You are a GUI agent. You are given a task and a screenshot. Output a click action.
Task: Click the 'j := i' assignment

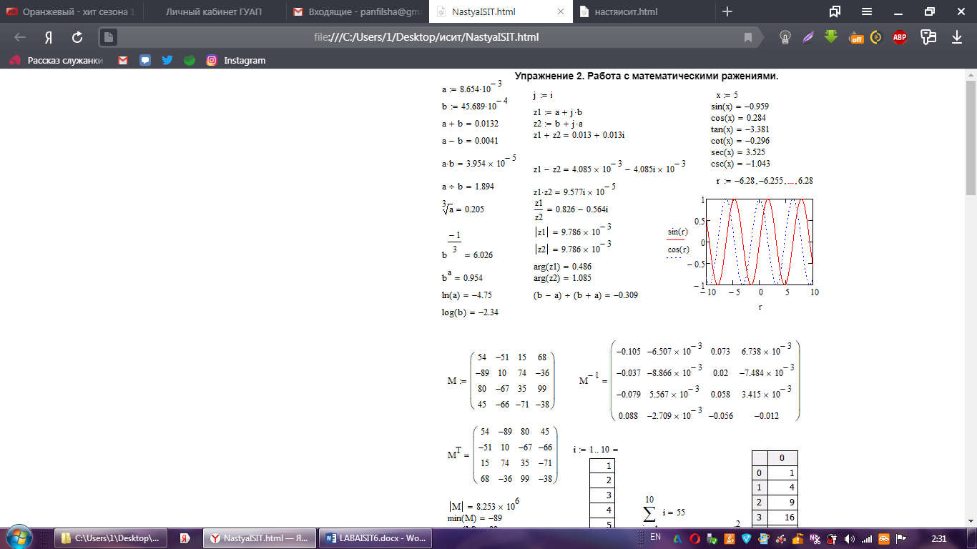tap(544, 95)
